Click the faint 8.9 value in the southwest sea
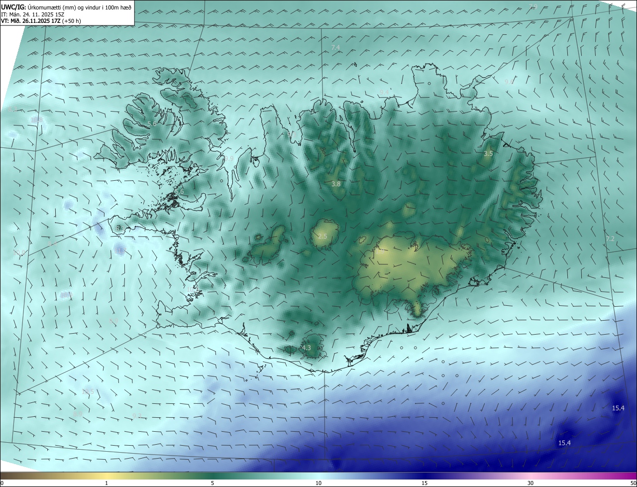 pos(78,414)
